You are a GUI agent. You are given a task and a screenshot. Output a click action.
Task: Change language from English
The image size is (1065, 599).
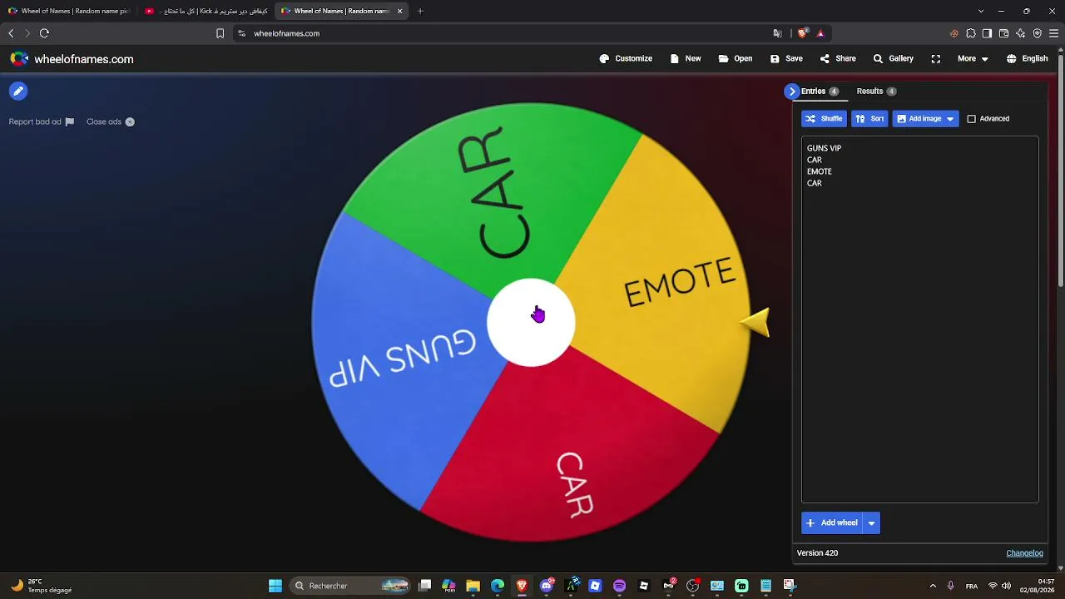pyautogui.click(x=1027, y=59)
